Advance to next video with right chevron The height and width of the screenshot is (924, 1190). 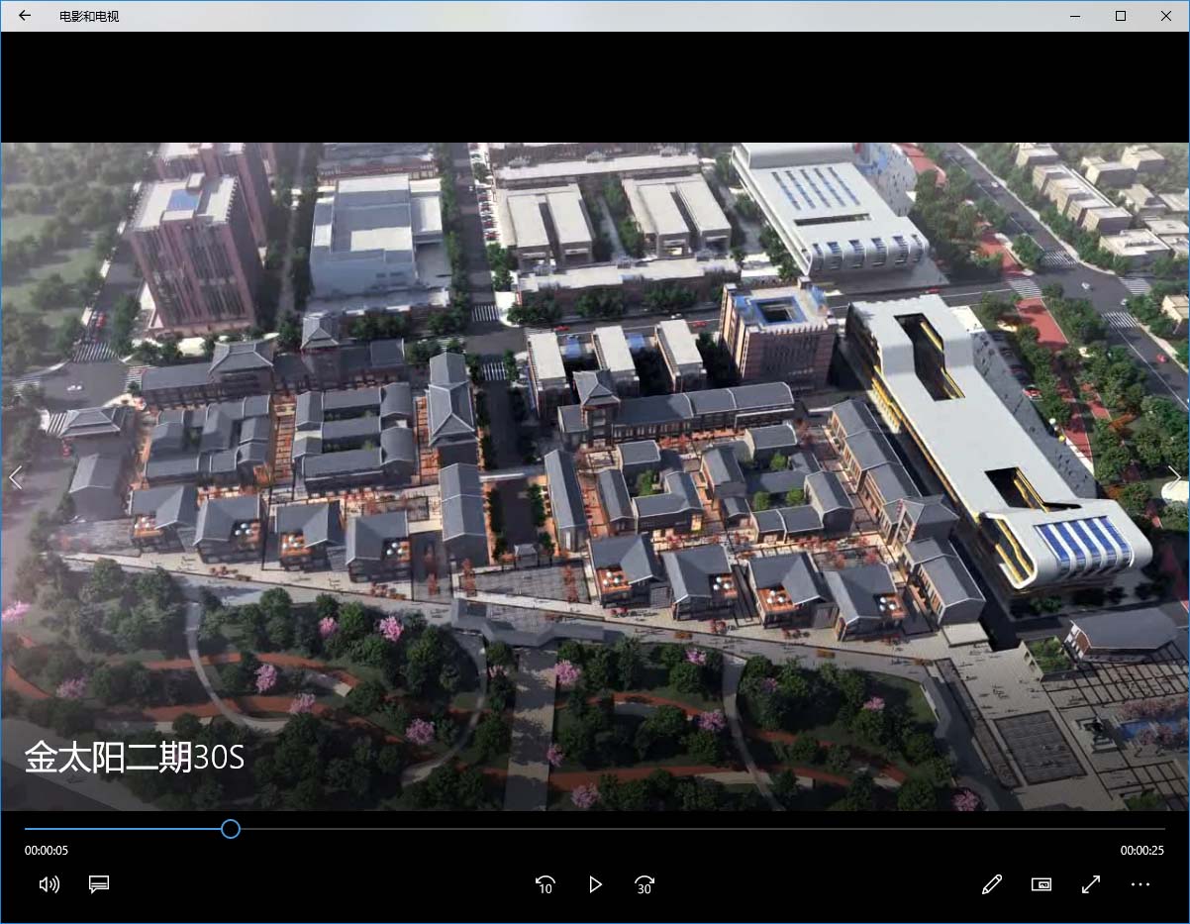pyautogui.click(x=1174, y=478)
